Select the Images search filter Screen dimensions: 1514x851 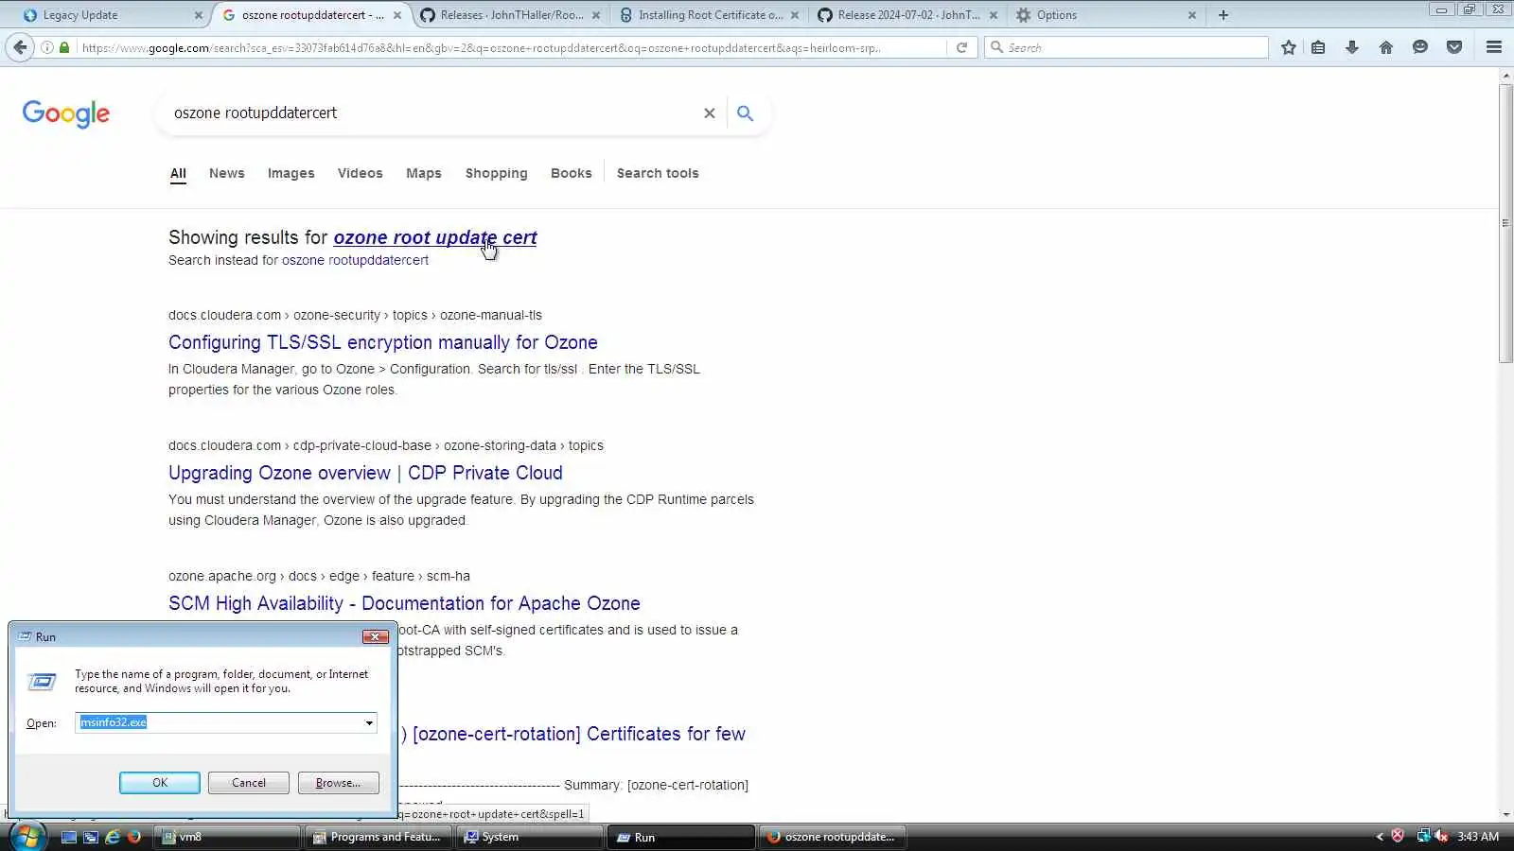click(291, 174)
